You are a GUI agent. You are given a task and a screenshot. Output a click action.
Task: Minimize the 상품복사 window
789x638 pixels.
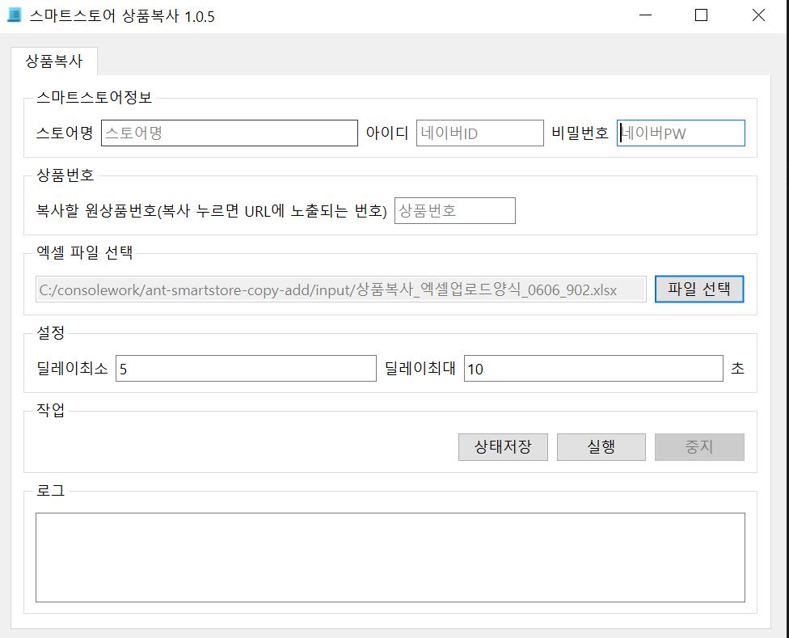(x=645, y=16)
